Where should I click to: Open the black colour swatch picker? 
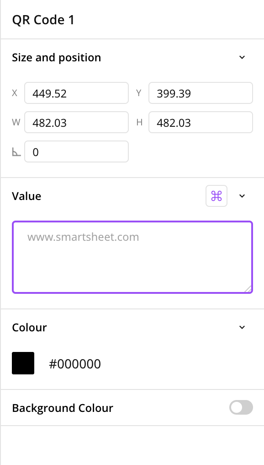[23, 363]
